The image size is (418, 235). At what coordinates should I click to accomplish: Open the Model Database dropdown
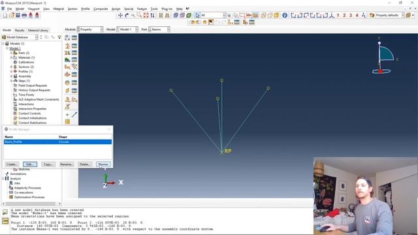coord(20,37)
